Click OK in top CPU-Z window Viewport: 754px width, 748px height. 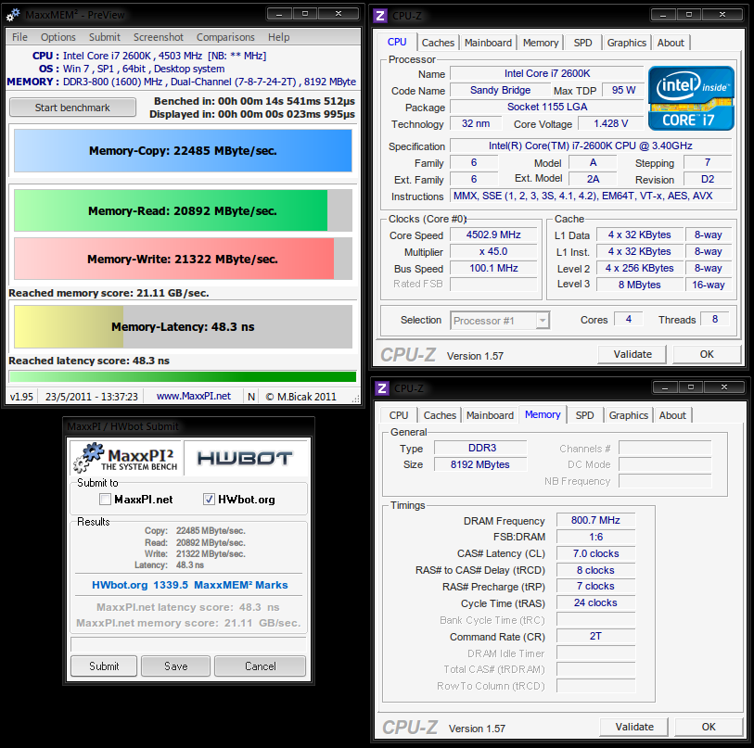click(707, 354)
